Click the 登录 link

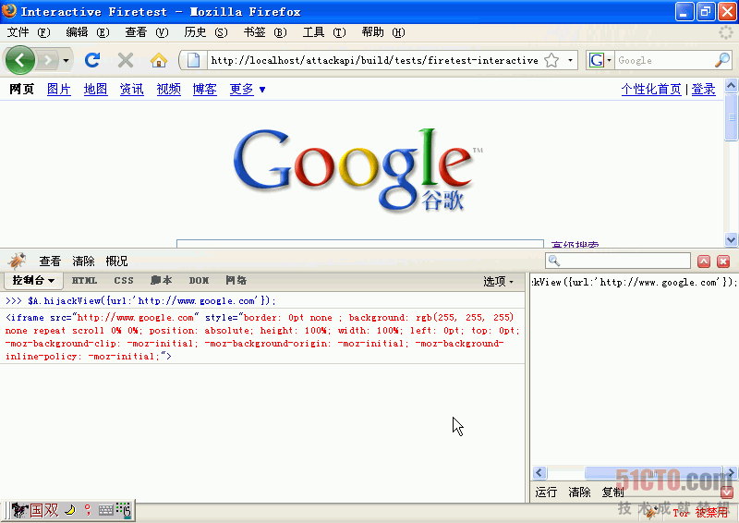tap(703, 89)
